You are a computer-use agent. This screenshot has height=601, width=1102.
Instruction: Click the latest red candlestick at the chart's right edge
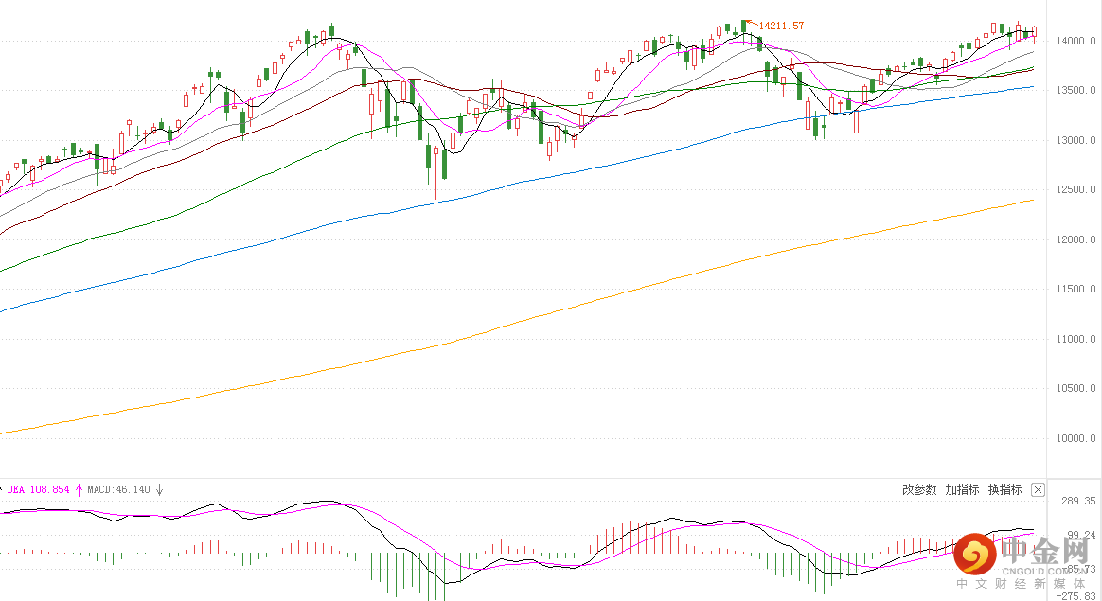click(1034, 33)
